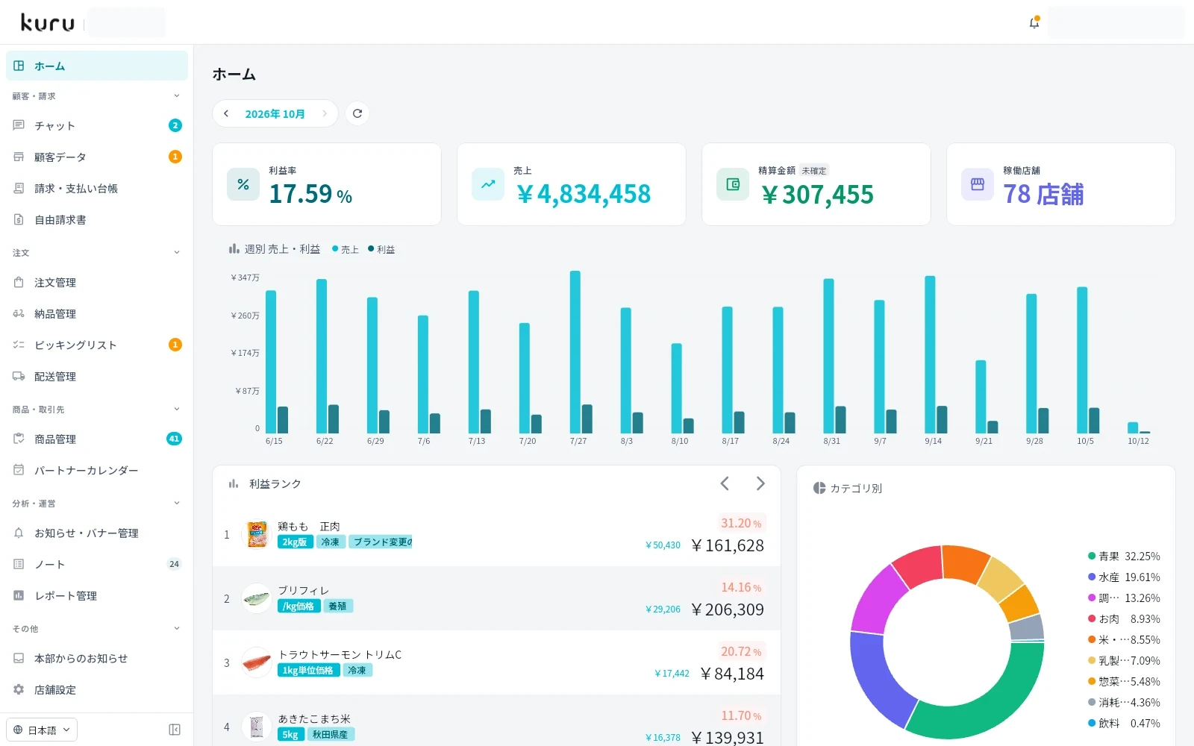Open the 2026年 10月 month picker
The height and width of the screenshot is (746, 1194).
click(x=275, y=113)
